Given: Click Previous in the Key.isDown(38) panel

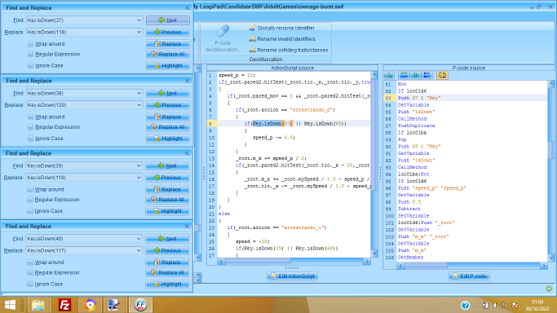Looking at the screenshot, I should pos(168,105).
